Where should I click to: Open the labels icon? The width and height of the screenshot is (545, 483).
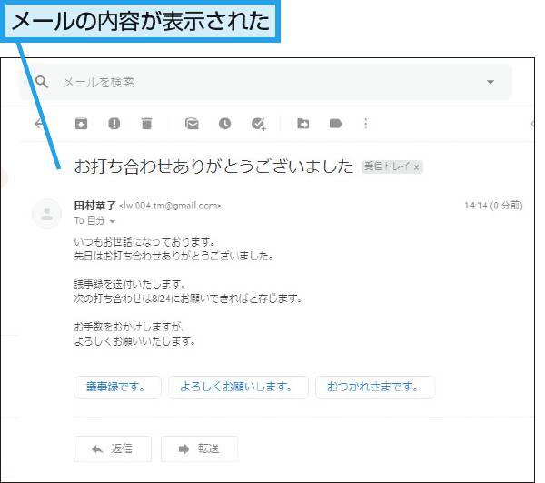[335, 124]
